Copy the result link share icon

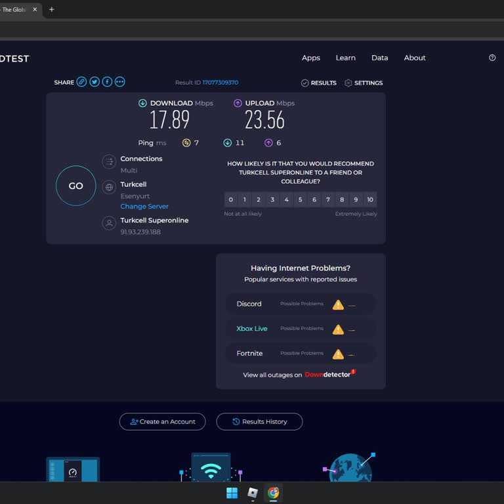click(x=81, y=82)
